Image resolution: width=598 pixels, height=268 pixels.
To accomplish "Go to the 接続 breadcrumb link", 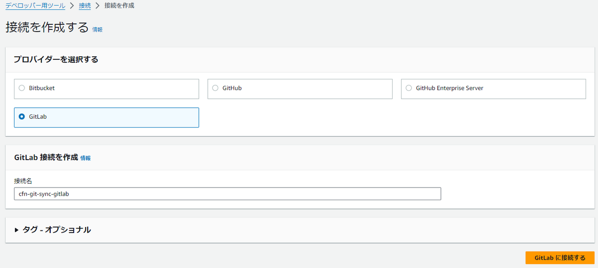I will coord(85,6).
